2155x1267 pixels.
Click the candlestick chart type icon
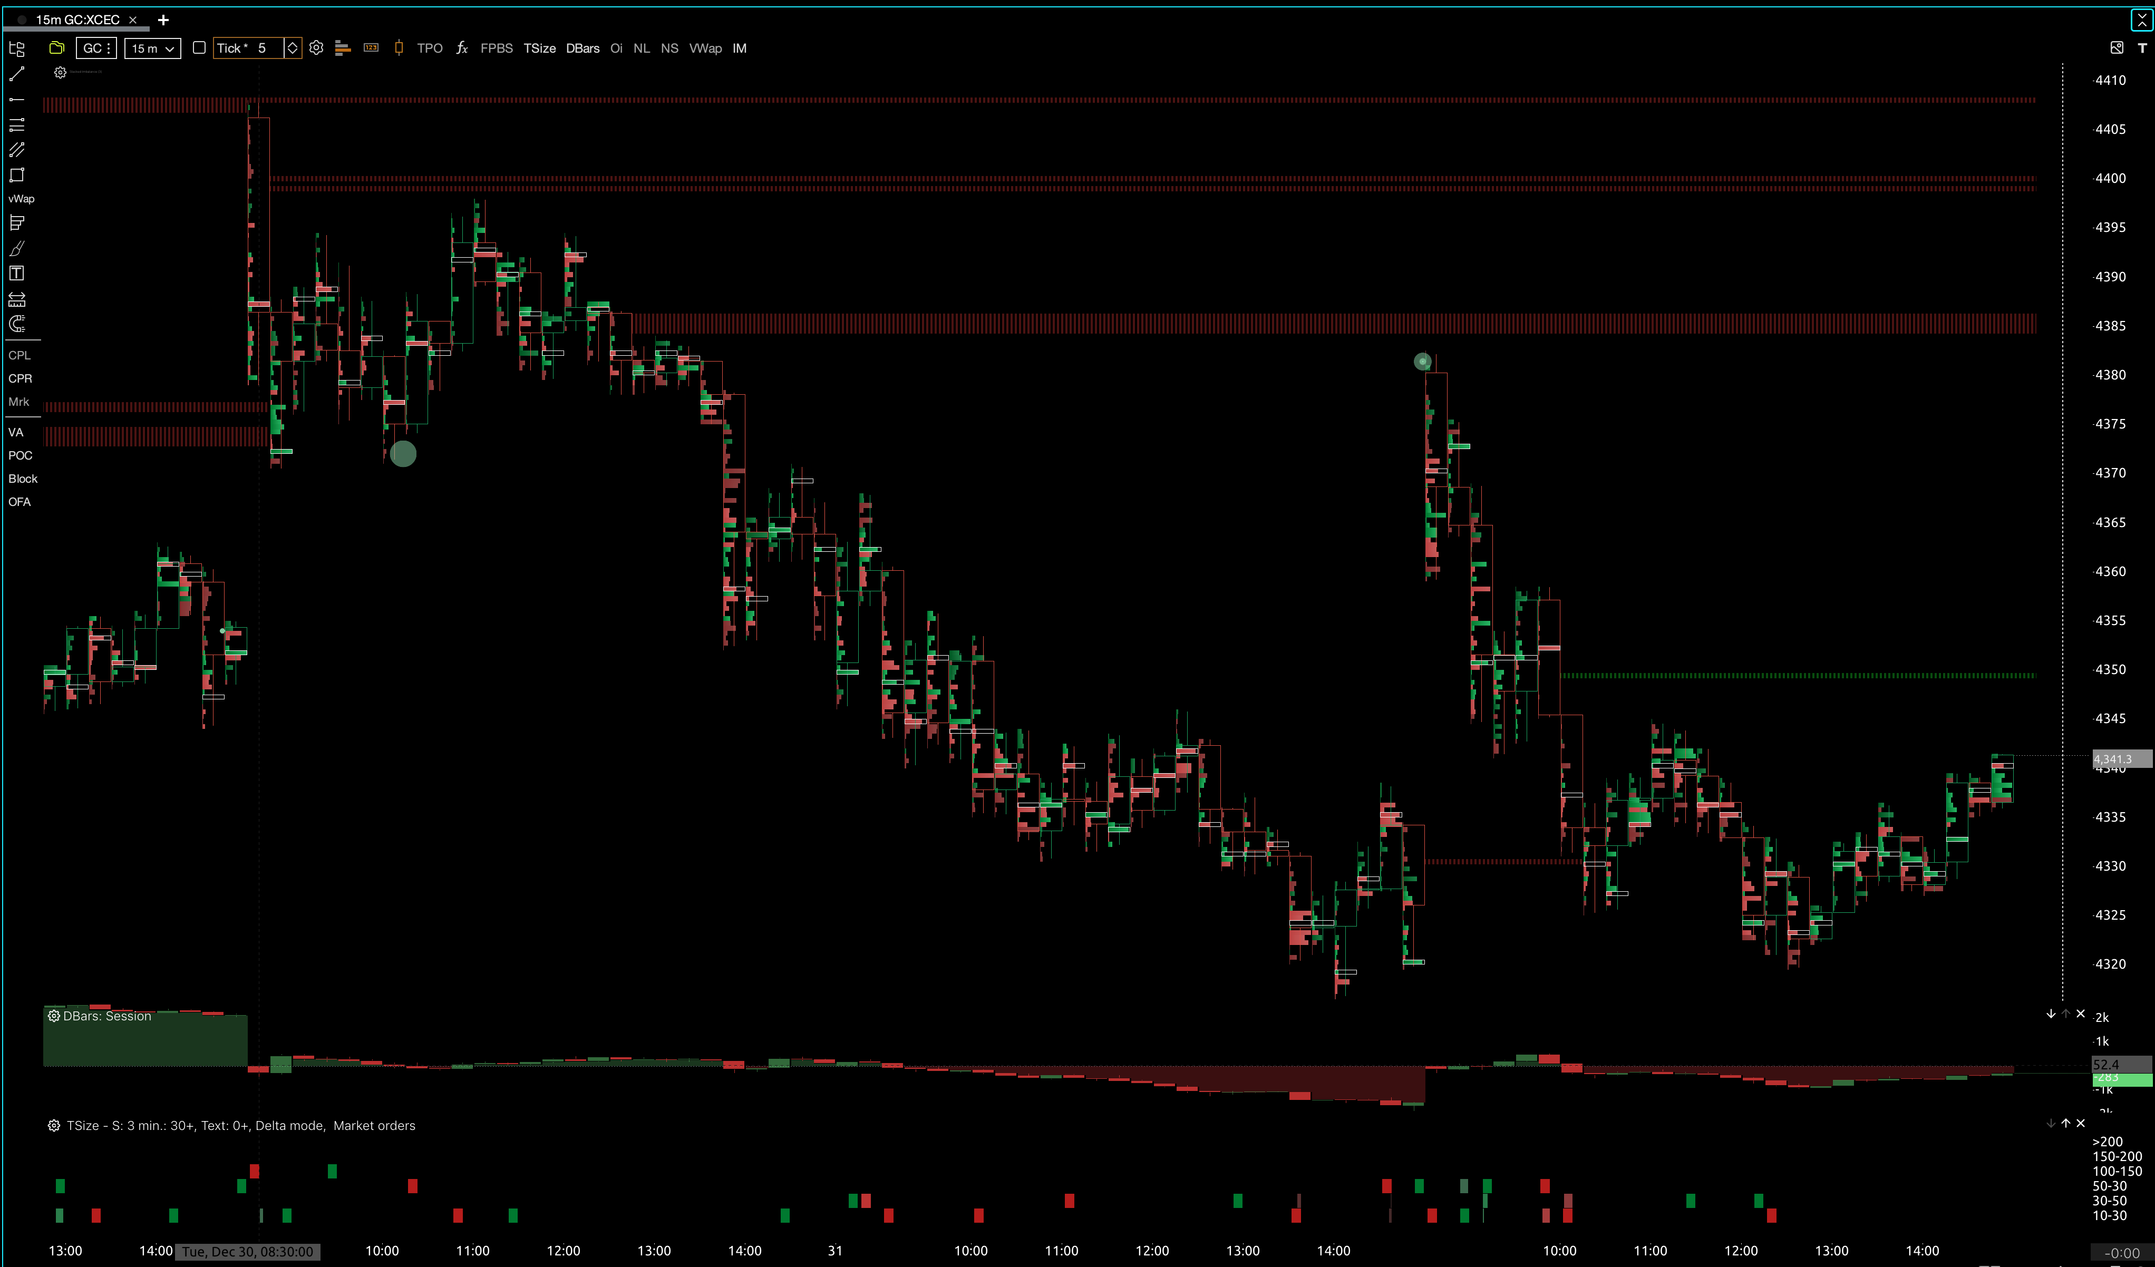(x=399, y=48)
